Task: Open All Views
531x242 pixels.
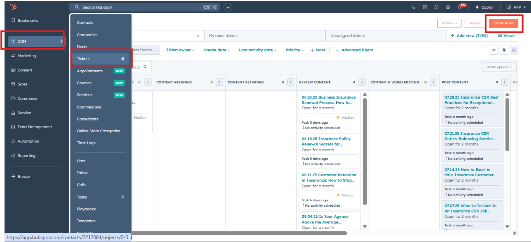Action: click(x=506, y=36)
